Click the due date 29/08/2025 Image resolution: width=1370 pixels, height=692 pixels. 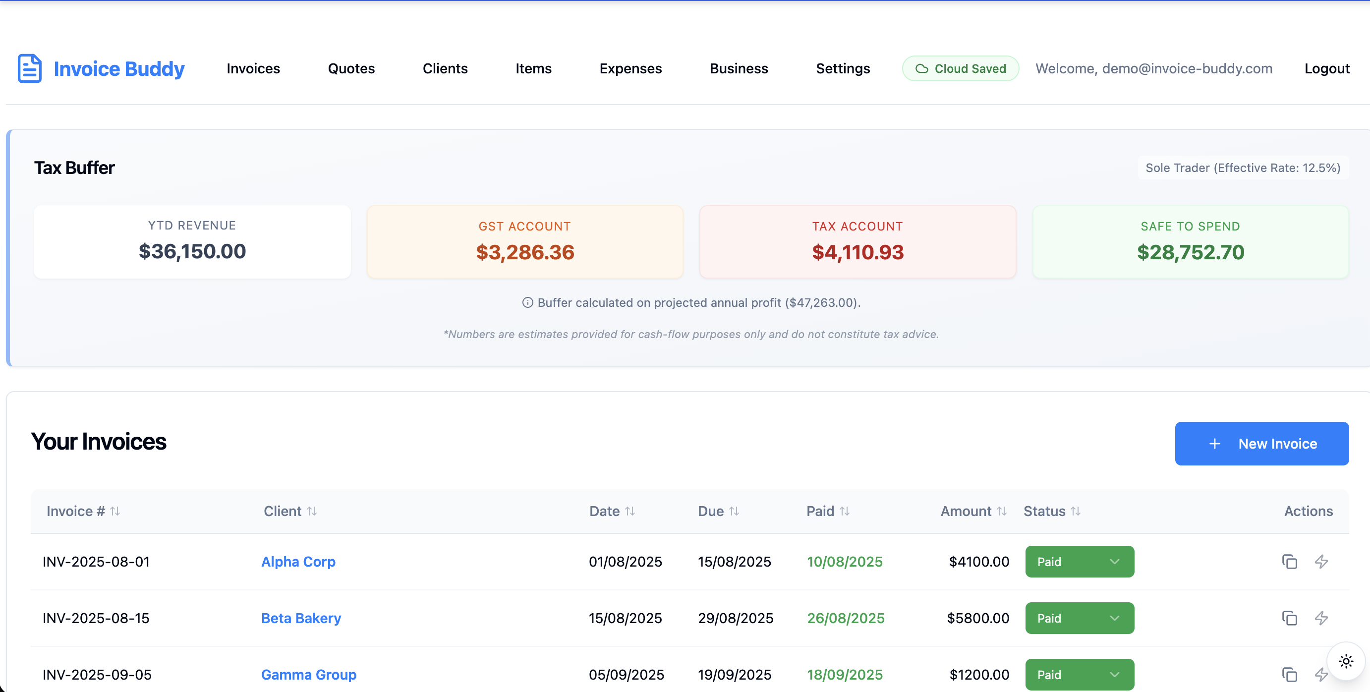coord(736,618)
